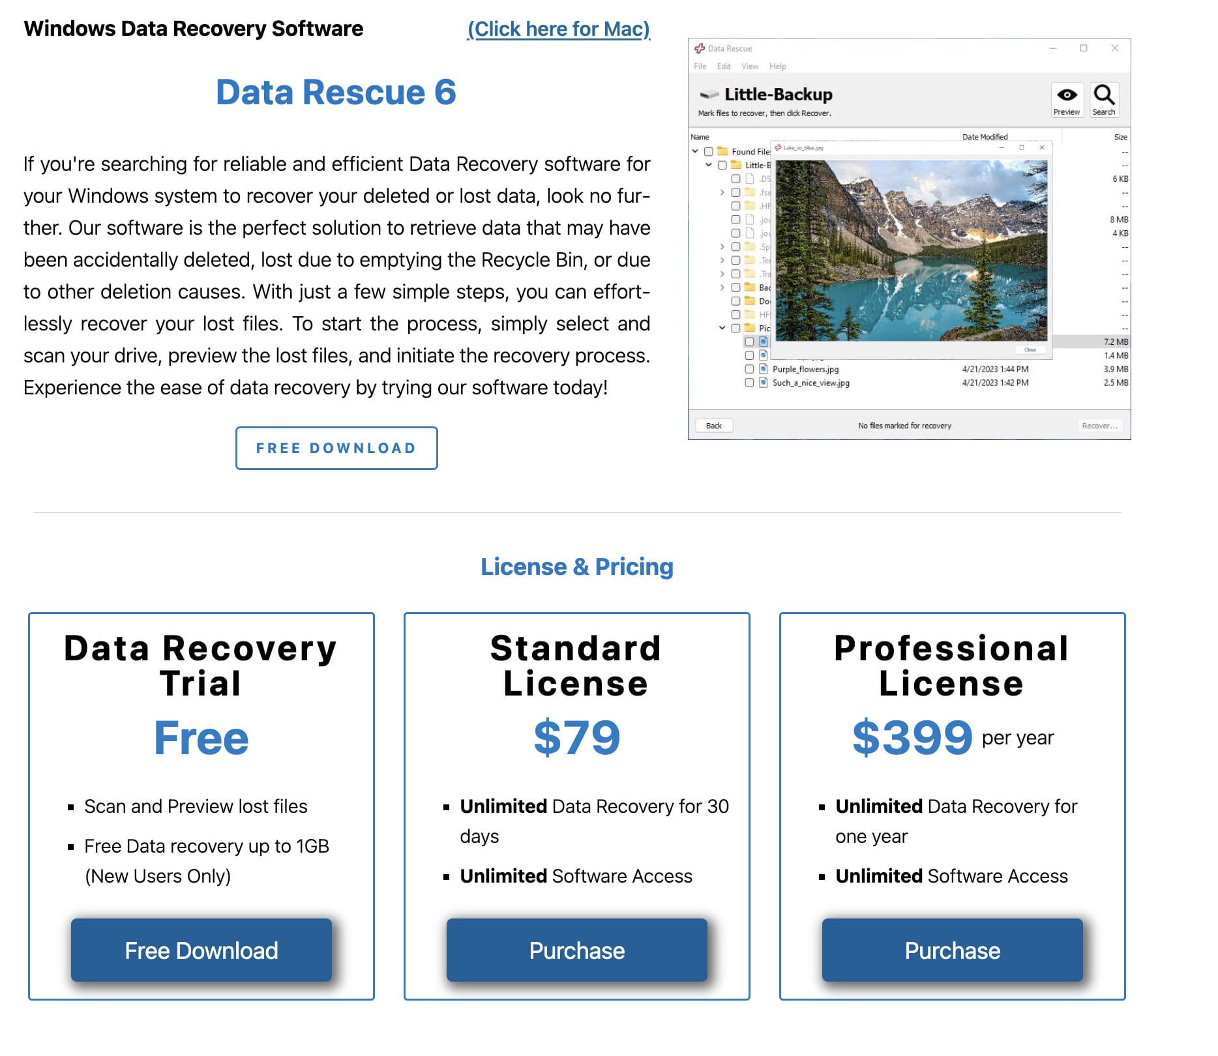The width and height of the screenshot is (1218, 1056).
Task: Click the Pic folder icon
Action: point(750,328)
